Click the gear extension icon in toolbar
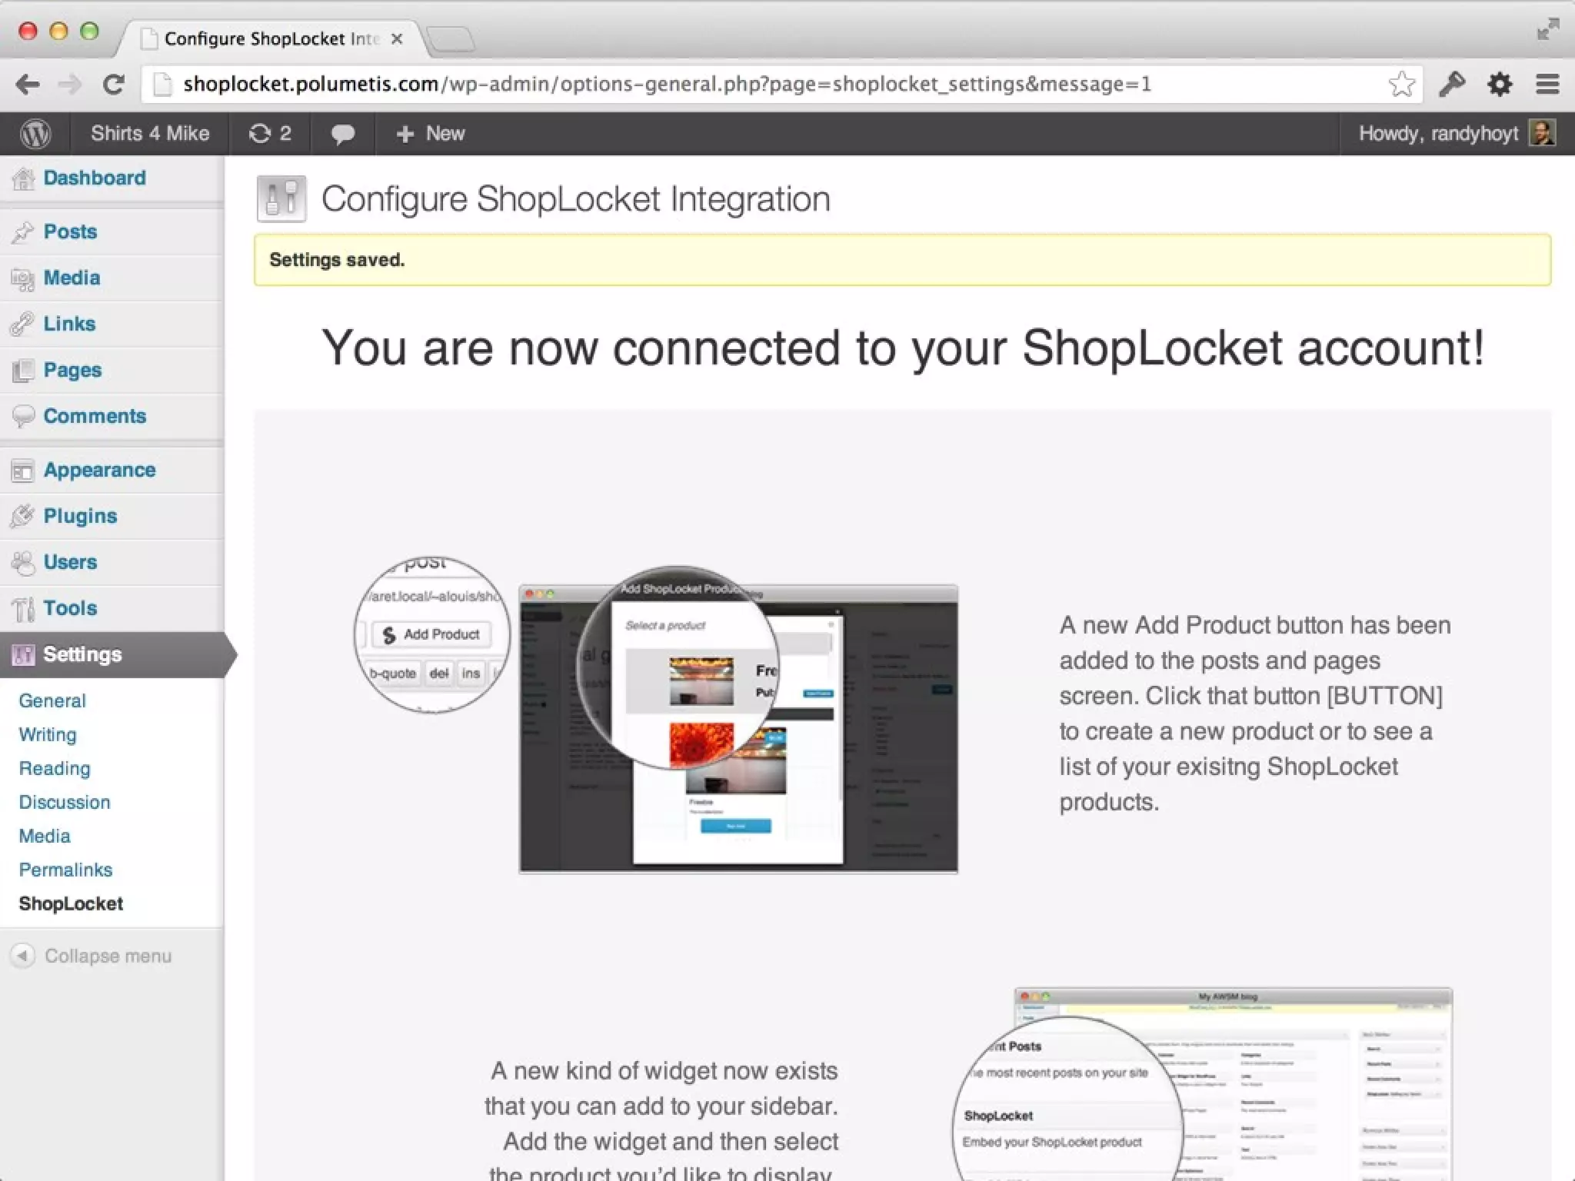Viewport: 1575px width, 1181px height. 1500,84
